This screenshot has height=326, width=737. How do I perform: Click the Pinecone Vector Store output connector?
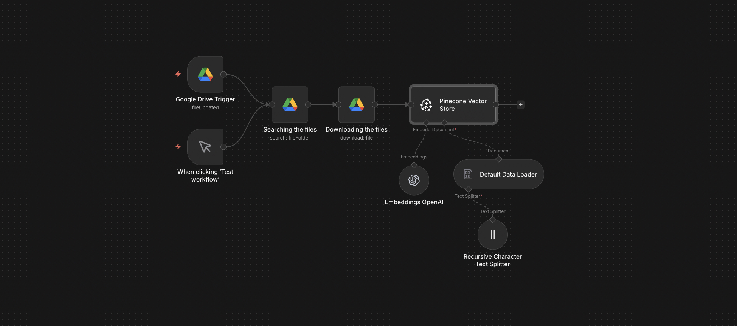pos(496,104)
